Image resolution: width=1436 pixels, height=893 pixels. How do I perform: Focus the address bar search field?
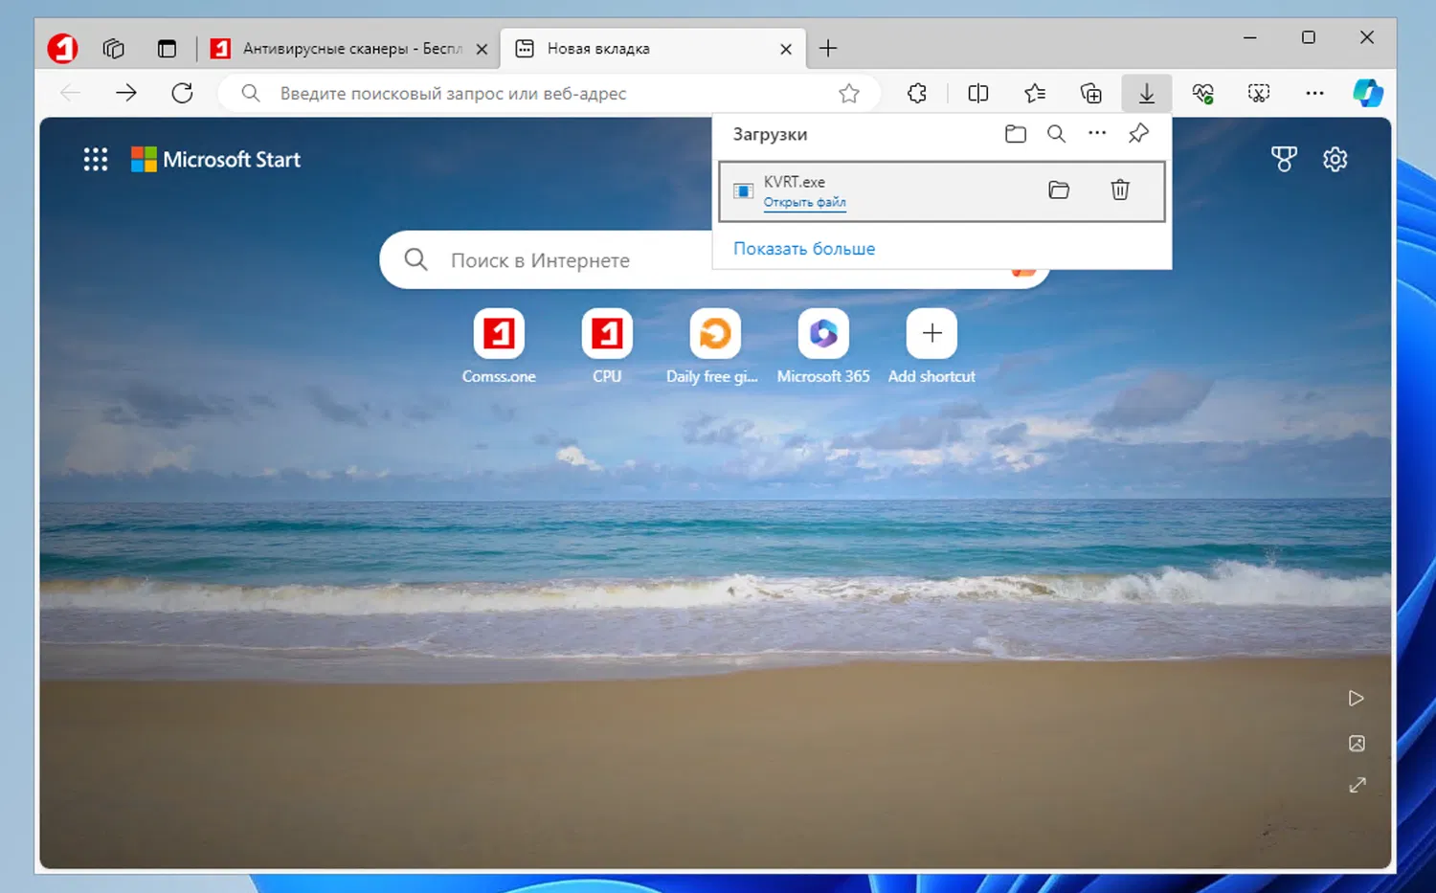[x=549, y=93]
